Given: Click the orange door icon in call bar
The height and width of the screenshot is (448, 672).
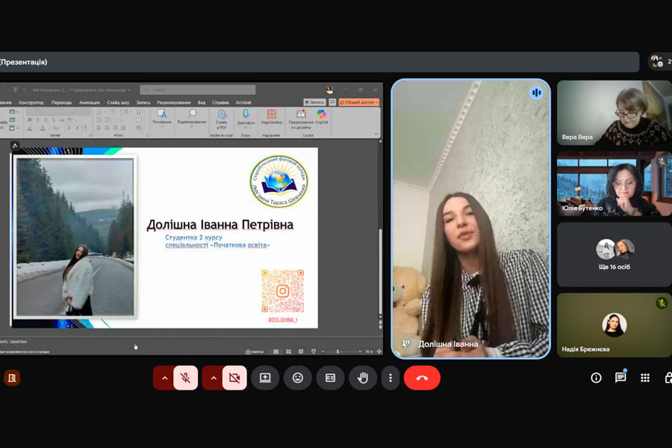Looking at the screenshot, I should (x=12, y=378).
